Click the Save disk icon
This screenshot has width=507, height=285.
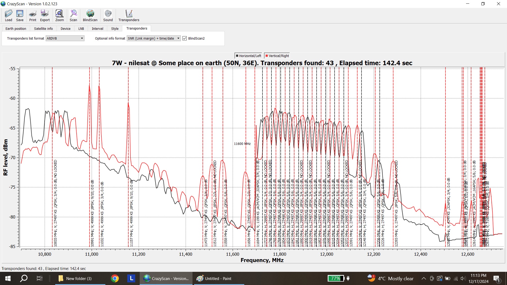click(20, 14)
